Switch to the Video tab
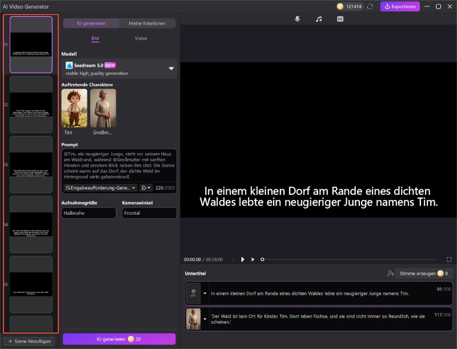 pyautogui.click(x=141, y=38)
